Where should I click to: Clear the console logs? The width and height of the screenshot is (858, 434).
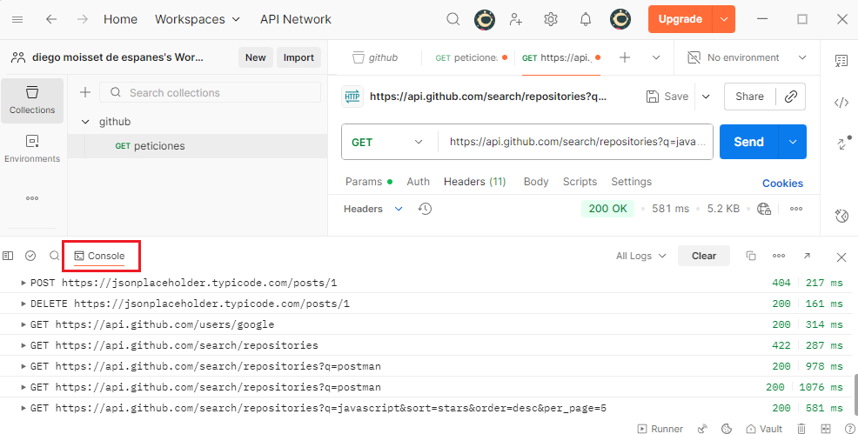pyautogui.click(x=703, y=256)
